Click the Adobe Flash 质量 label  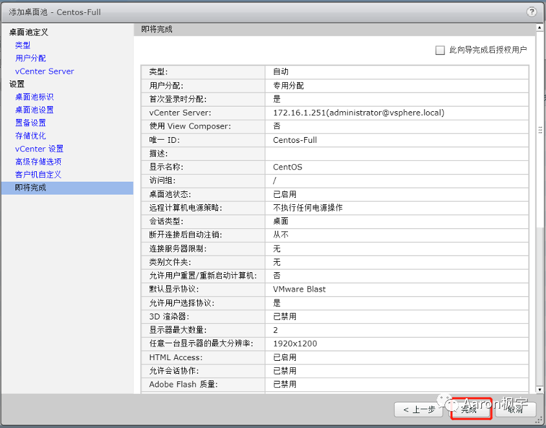pos(184,385)
